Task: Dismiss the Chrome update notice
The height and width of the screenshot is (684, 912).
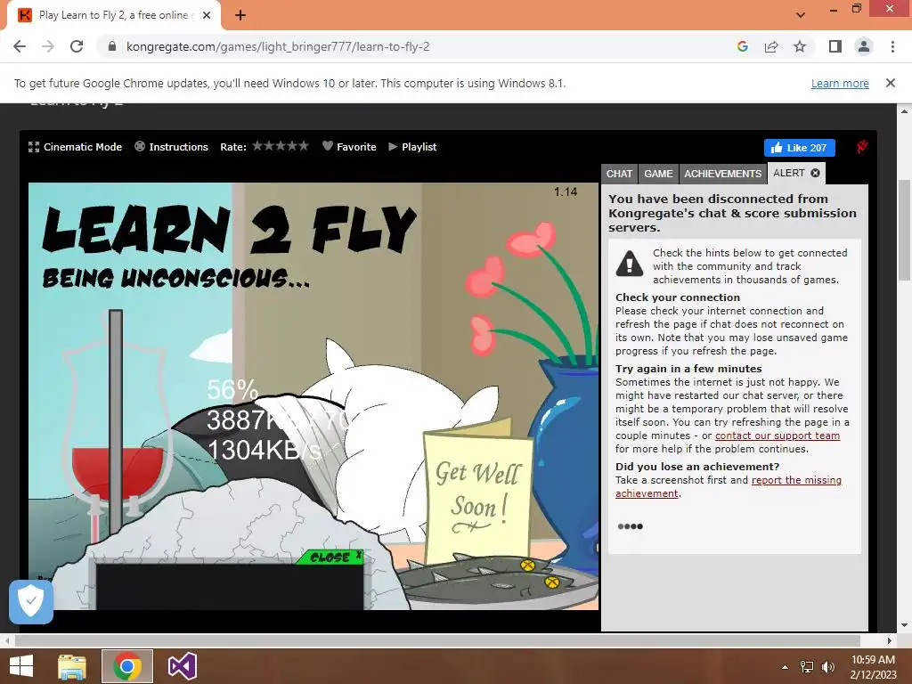Action: pyautogui.click(x=890, y=83)
